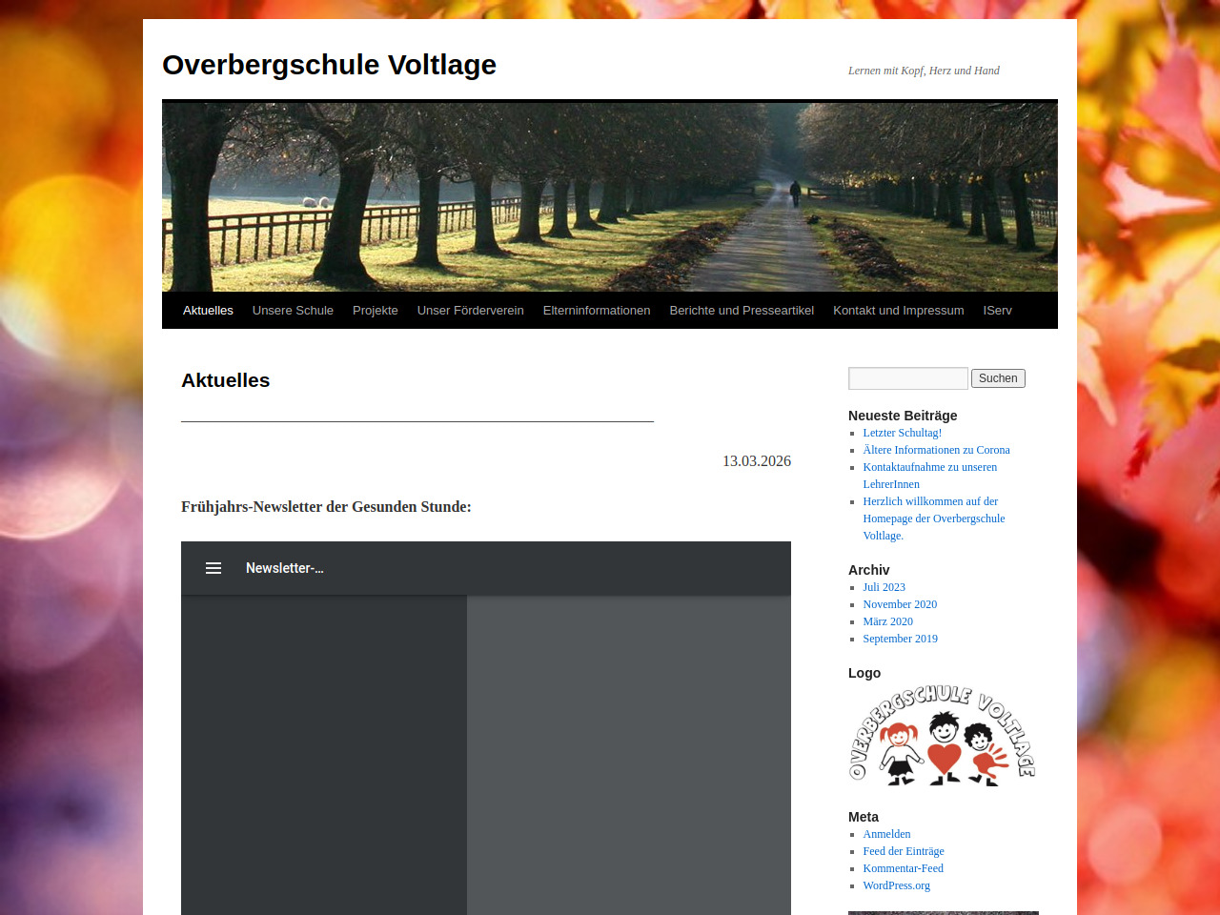The width and height of the screenshot is (1220, 915).
Task: Click the Overbergschule Voltlage site title
Action: [329, 65]
